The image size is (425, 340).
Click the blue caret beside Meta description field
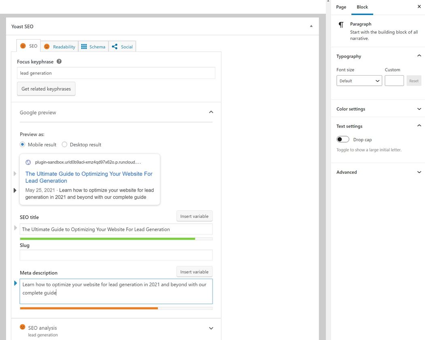click(x=15, y=283)
